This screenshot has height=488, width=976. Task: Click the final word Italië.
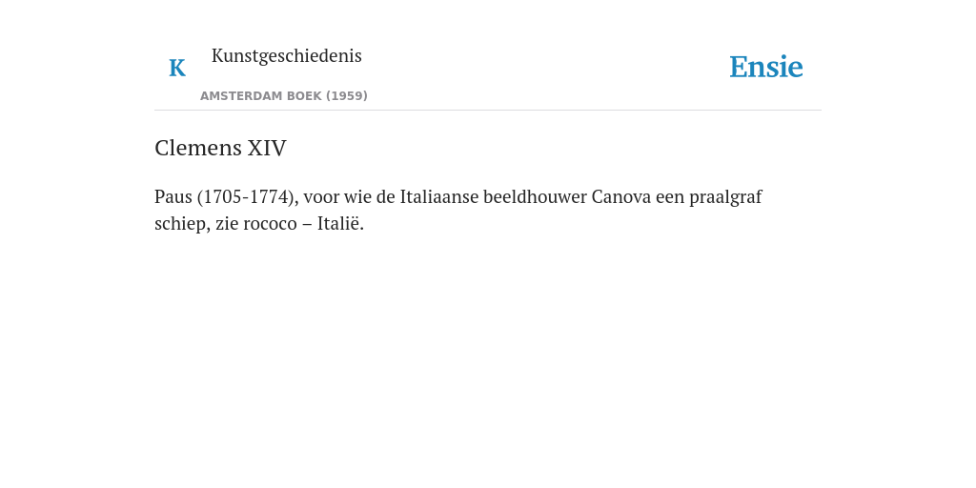pos(340,223)
